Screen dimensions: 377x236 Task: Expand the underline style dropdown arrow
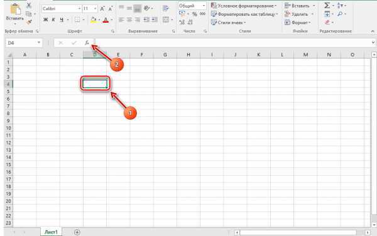pyautogui.click(x=68, y=20)
